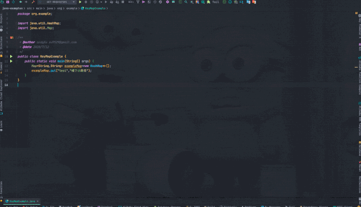Image resolution: width=361 pixels, height=207 pixels.
Task: Open the run configuration dropdown
Action: [57, 2]
